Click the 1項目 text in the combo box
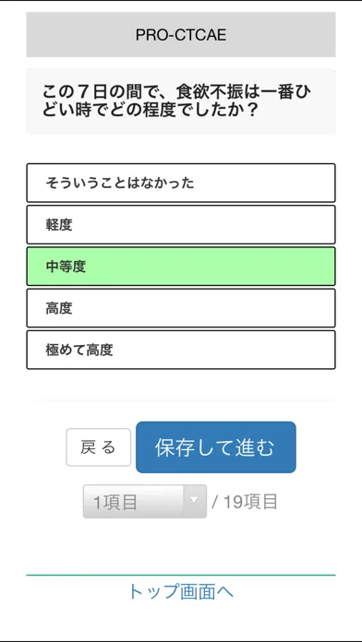 (x=115, y=503)
